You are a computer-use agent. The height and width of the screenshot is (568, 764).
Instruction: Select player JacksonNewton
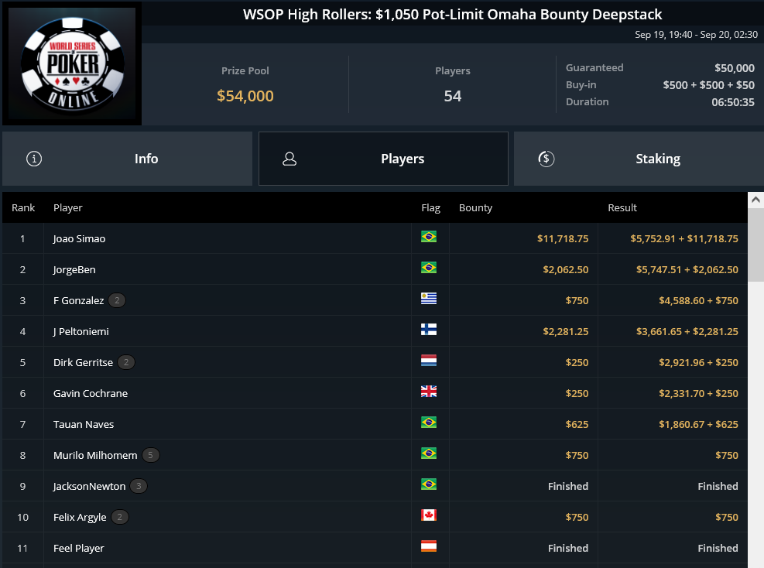(90, 486)
